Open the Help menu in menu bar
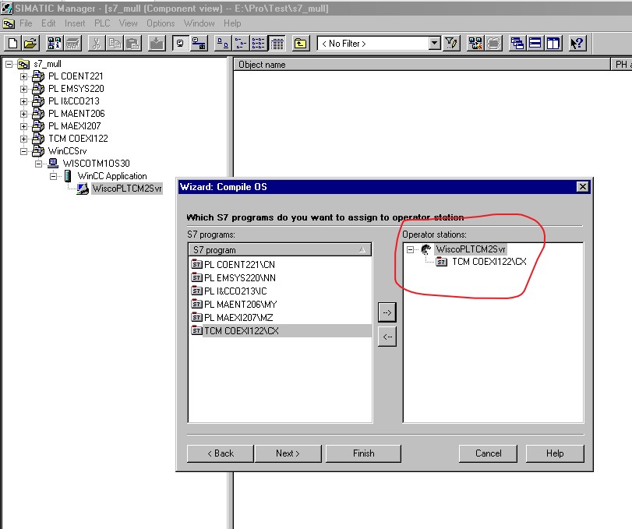This screenshot has width=632, height=529. (x=232, y=23)
